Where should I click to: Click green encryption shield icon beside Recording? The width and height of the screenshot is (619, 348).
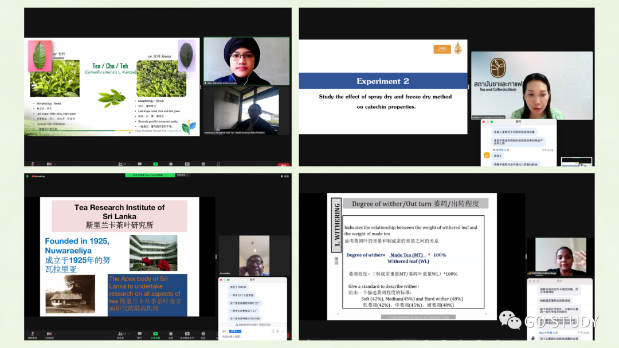point(28,176)
